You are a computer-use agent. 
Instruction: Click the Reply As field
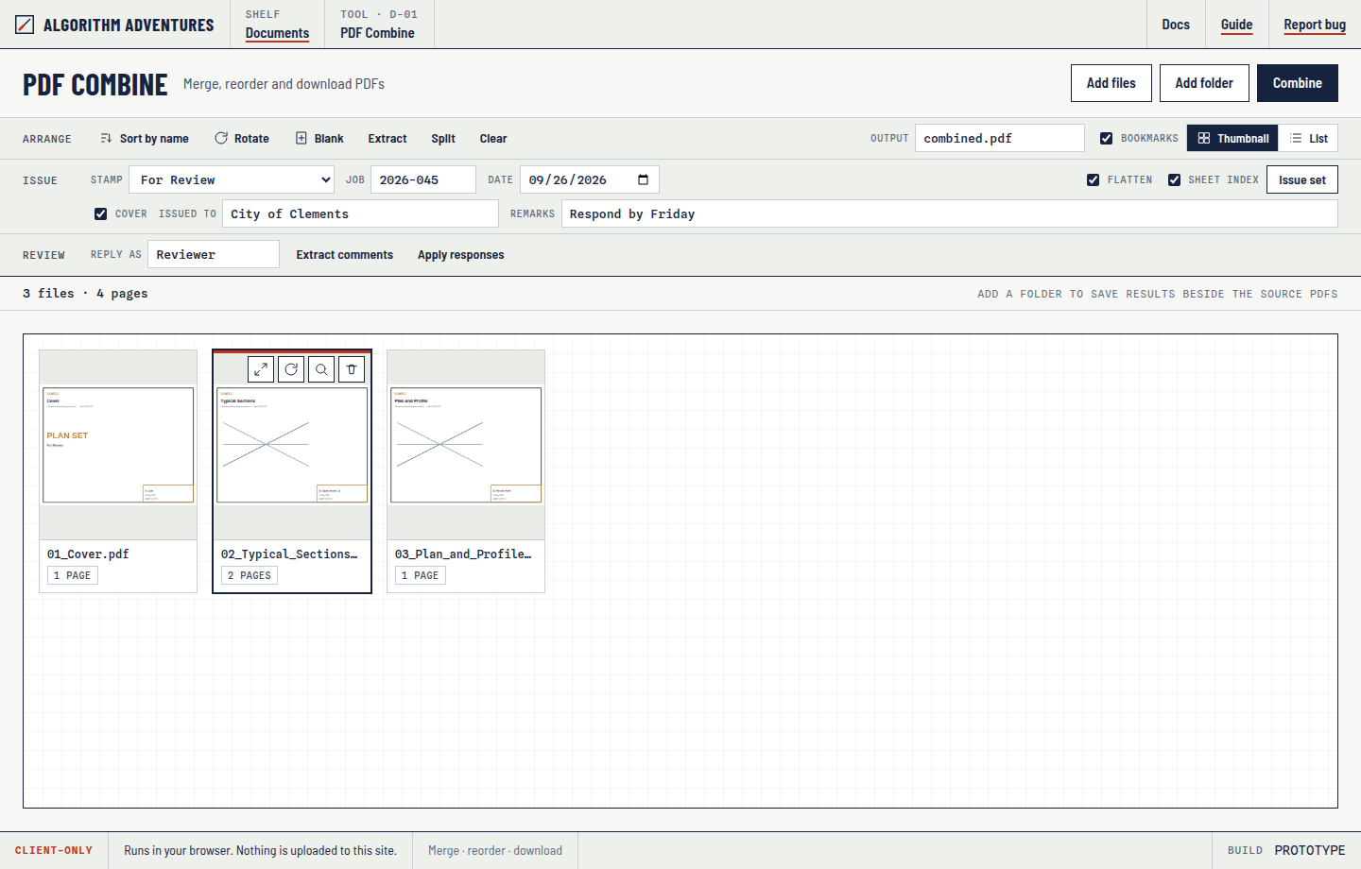[214, 254]
